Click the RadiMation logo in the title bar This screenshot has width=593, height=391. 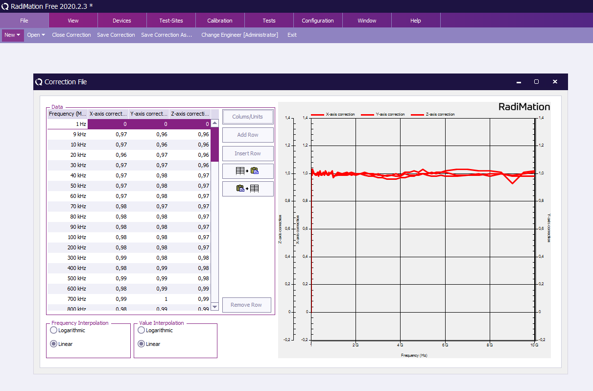point(5,6)
